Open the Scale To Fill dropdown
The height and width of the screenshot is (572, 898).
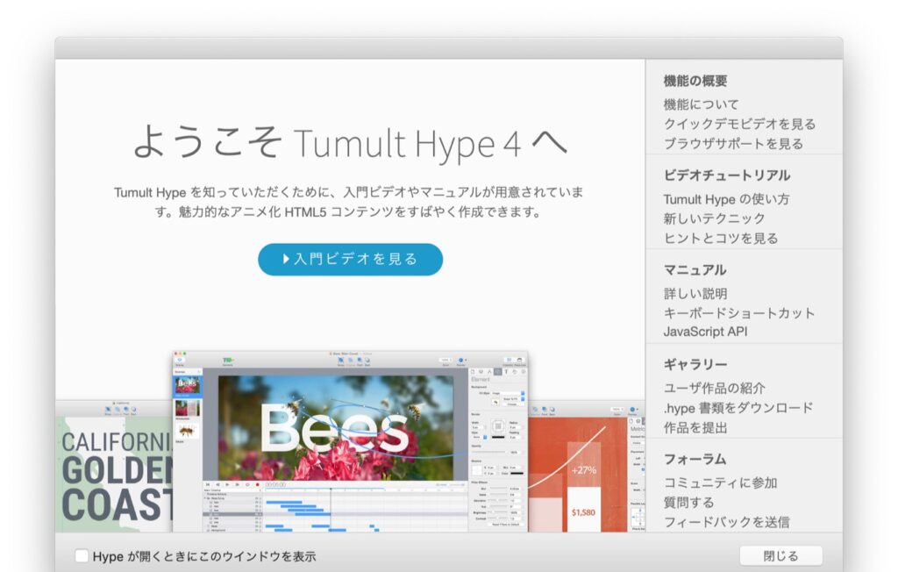tap(512, 399)
